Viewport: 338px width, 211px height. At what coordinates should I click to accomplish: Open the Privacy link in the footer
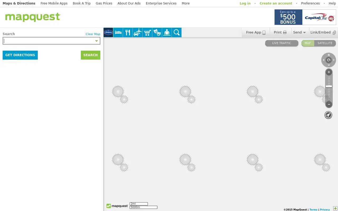(x=325, y=210)
